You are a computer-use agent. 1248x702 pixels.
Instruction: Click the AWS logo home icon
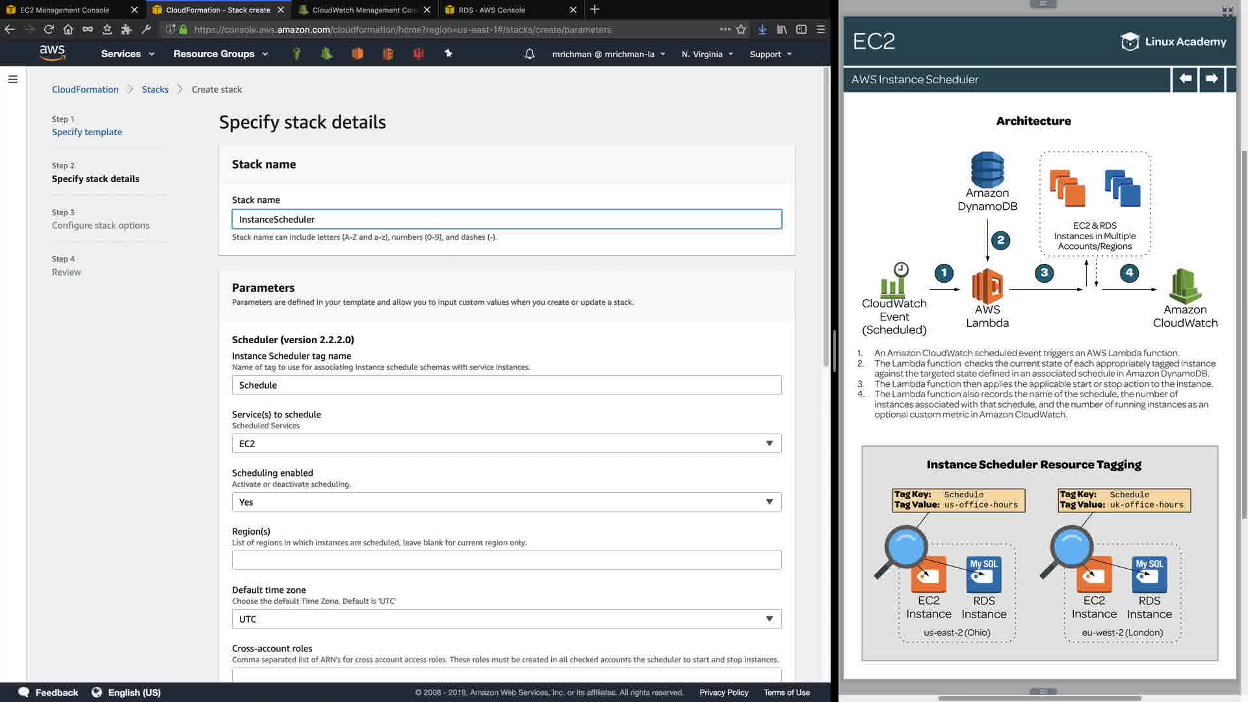pyautogui.click(x=52, y=53)
